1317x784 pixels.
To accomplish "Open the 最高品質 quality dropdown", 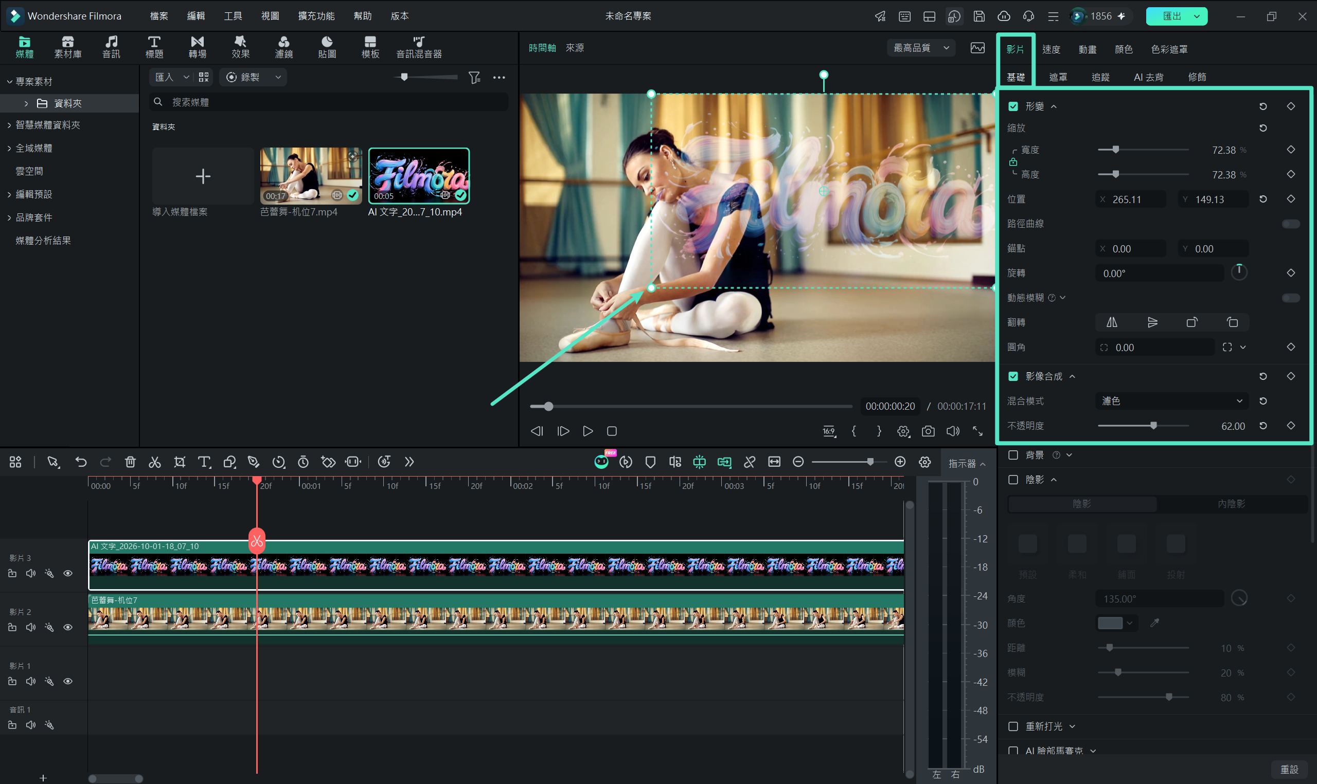I will coord(921,48).
